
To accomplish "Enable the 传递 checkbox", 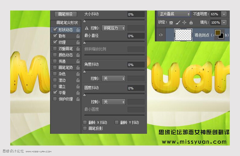I will point(55,61).
